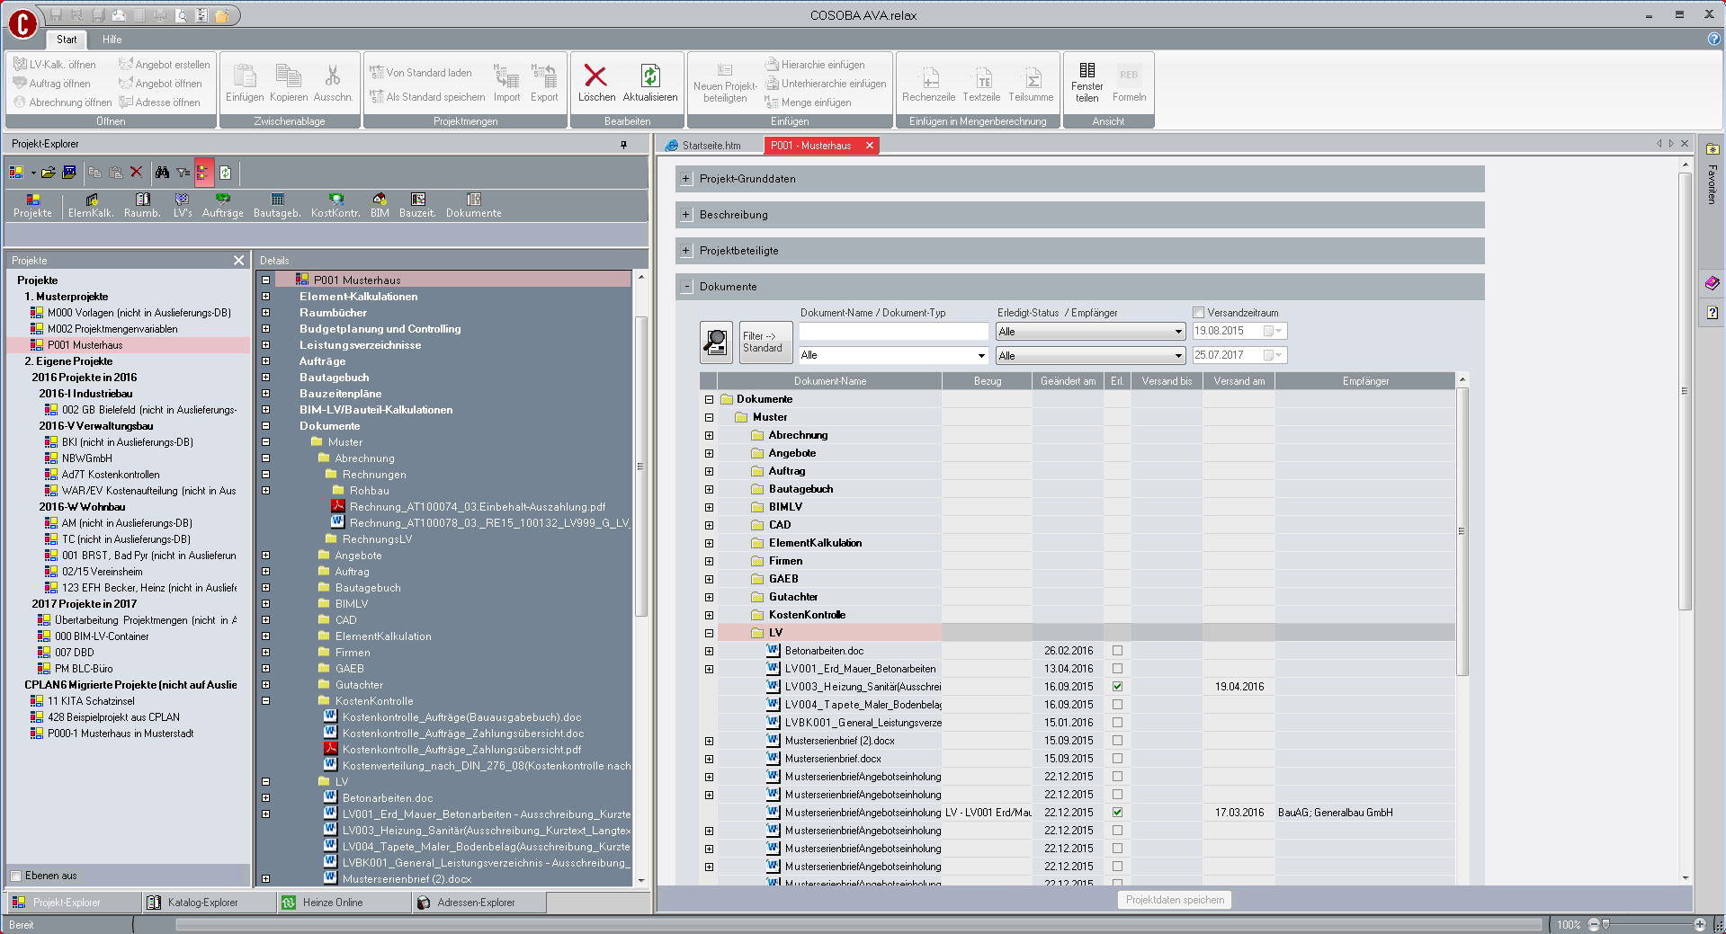Click the Dokument-Name filter text field
The width and height of the screenshot is (1726, 934).
893,332
